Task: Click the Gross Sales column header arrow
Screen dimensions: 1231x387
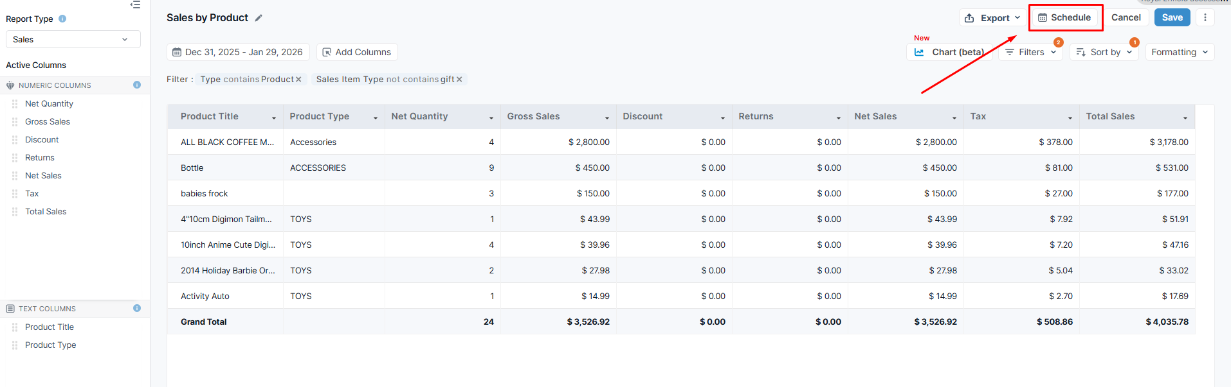Action: [x=606, y=117]
